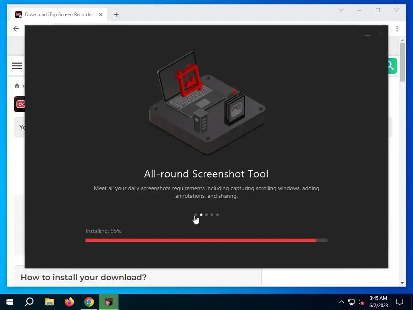
Task: Close the Download iTop Screen Recorder tab
Action: (100, 15)
